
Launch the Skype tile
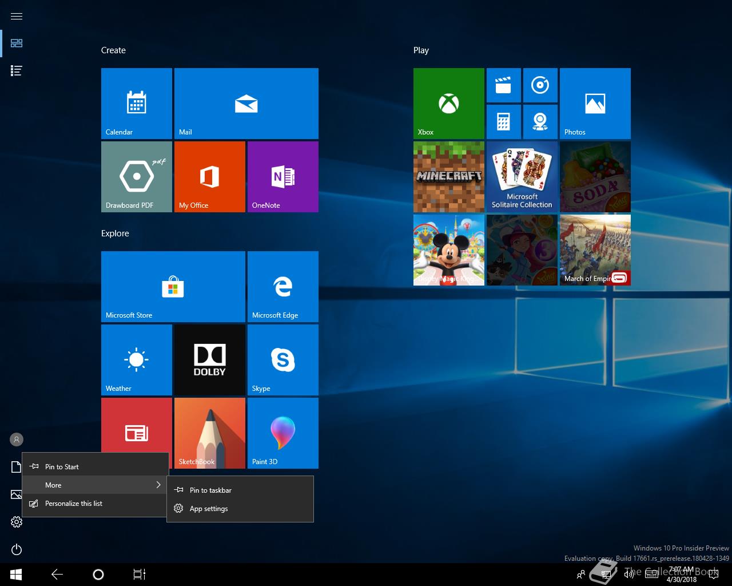[x=283, y=360]
